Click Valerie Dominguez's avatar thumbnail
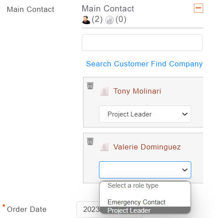Screen dimensions: 215x218 coord(104,147)
